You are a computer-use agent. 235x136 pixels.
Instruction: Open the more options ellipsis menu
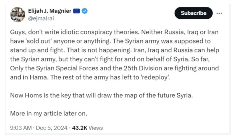coord(219,13)
